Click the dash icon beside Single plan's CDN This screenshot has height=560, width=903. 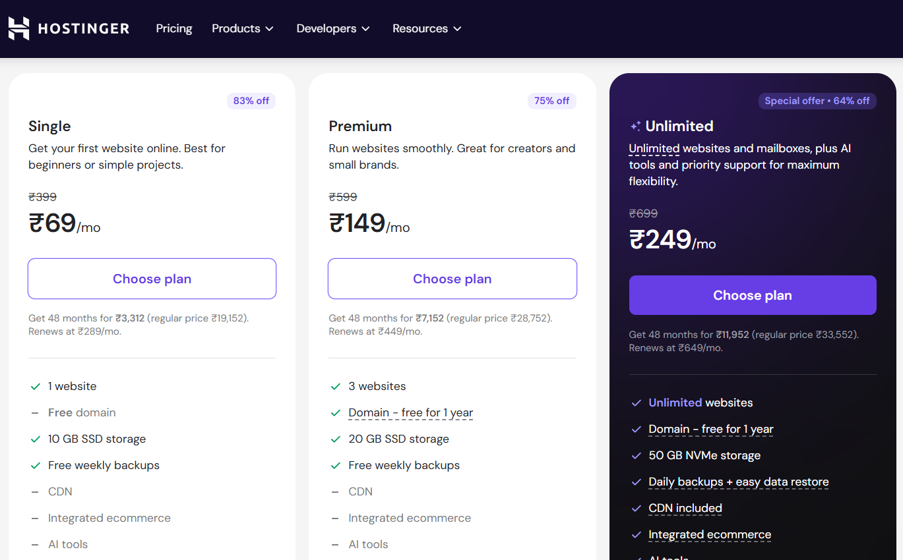[x=35, y=491]
